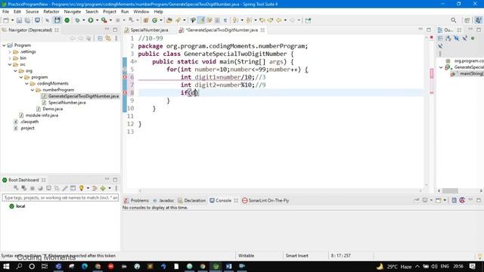Click the New toolbar icon
Image resolution: width=484 pixels, height=272 pixels.
pyautogui.click(x=5, y=20)
